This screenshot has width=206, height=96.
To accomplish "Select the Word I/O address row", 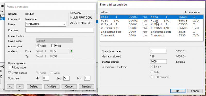I will pos(151,21).
